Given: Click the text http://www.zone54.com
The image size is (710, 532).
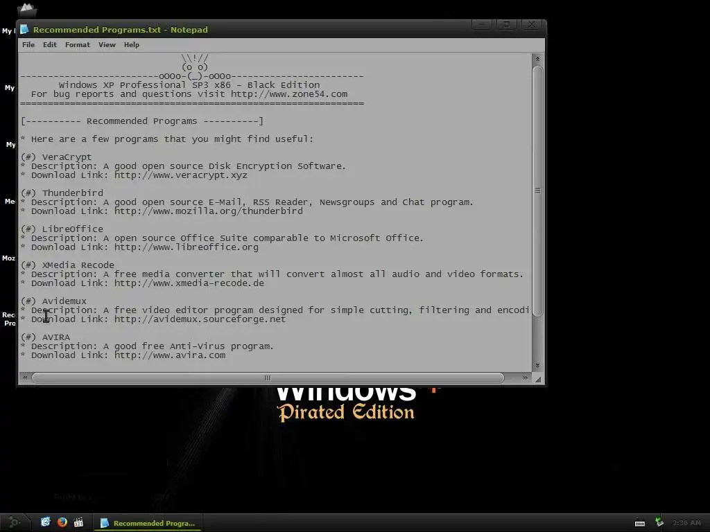Looking at the screenshot, I should pos(289,94).
